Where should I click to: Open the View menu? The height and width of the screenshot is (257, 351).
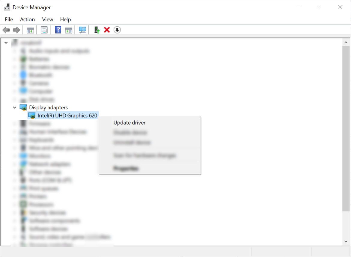click(x=47, y=19)
